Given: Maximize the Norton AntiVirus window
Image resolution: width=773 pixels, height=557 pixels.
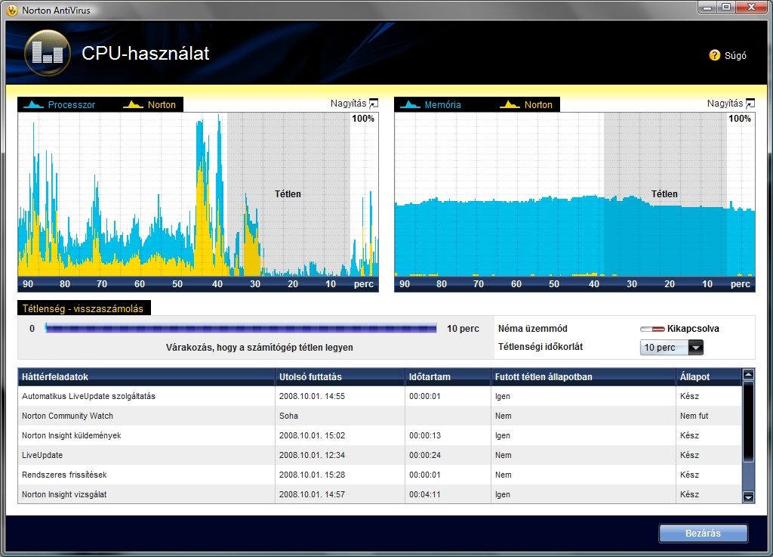Looking at the screenshot, I should 726,8.
